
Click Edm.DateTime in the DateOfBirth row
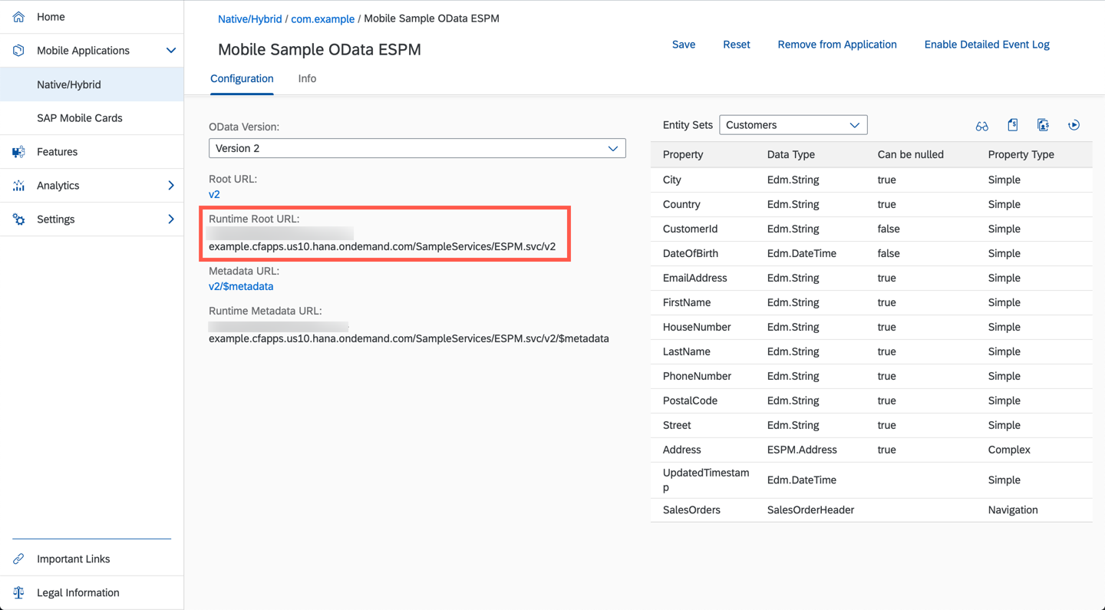802,253
